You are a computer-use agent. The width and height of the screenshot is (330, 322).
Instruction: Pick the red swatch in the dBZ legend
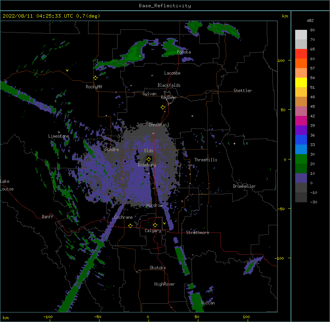coord(301,54)
